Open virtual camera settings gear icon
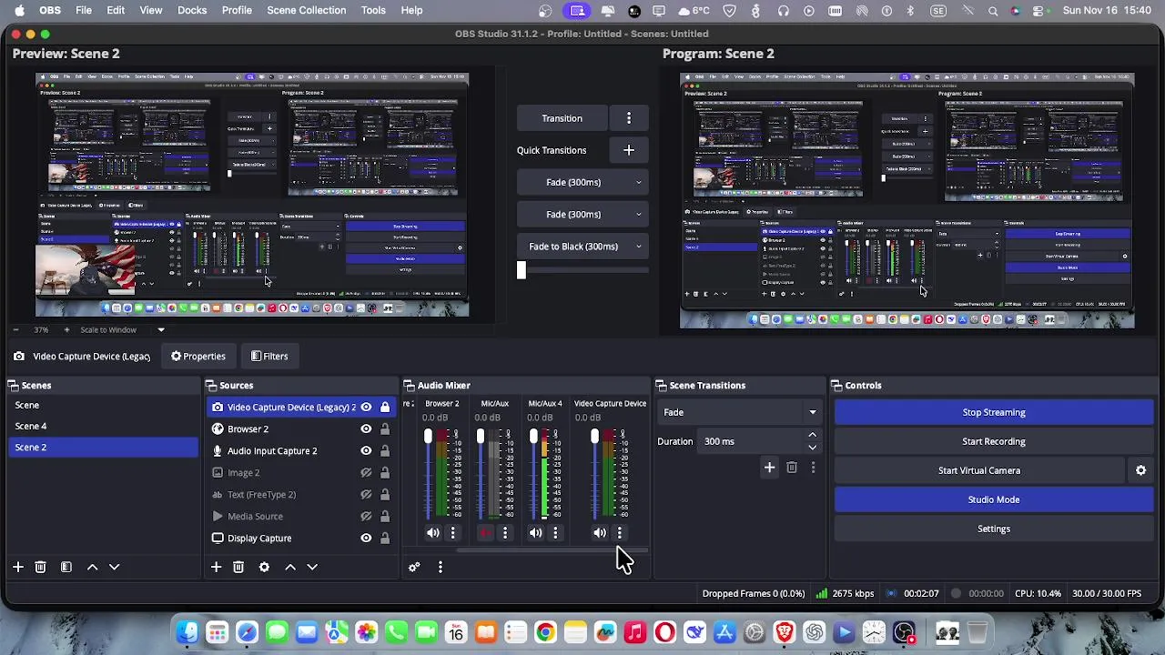The image size is (1165, 655). [x=1140, y=470]
